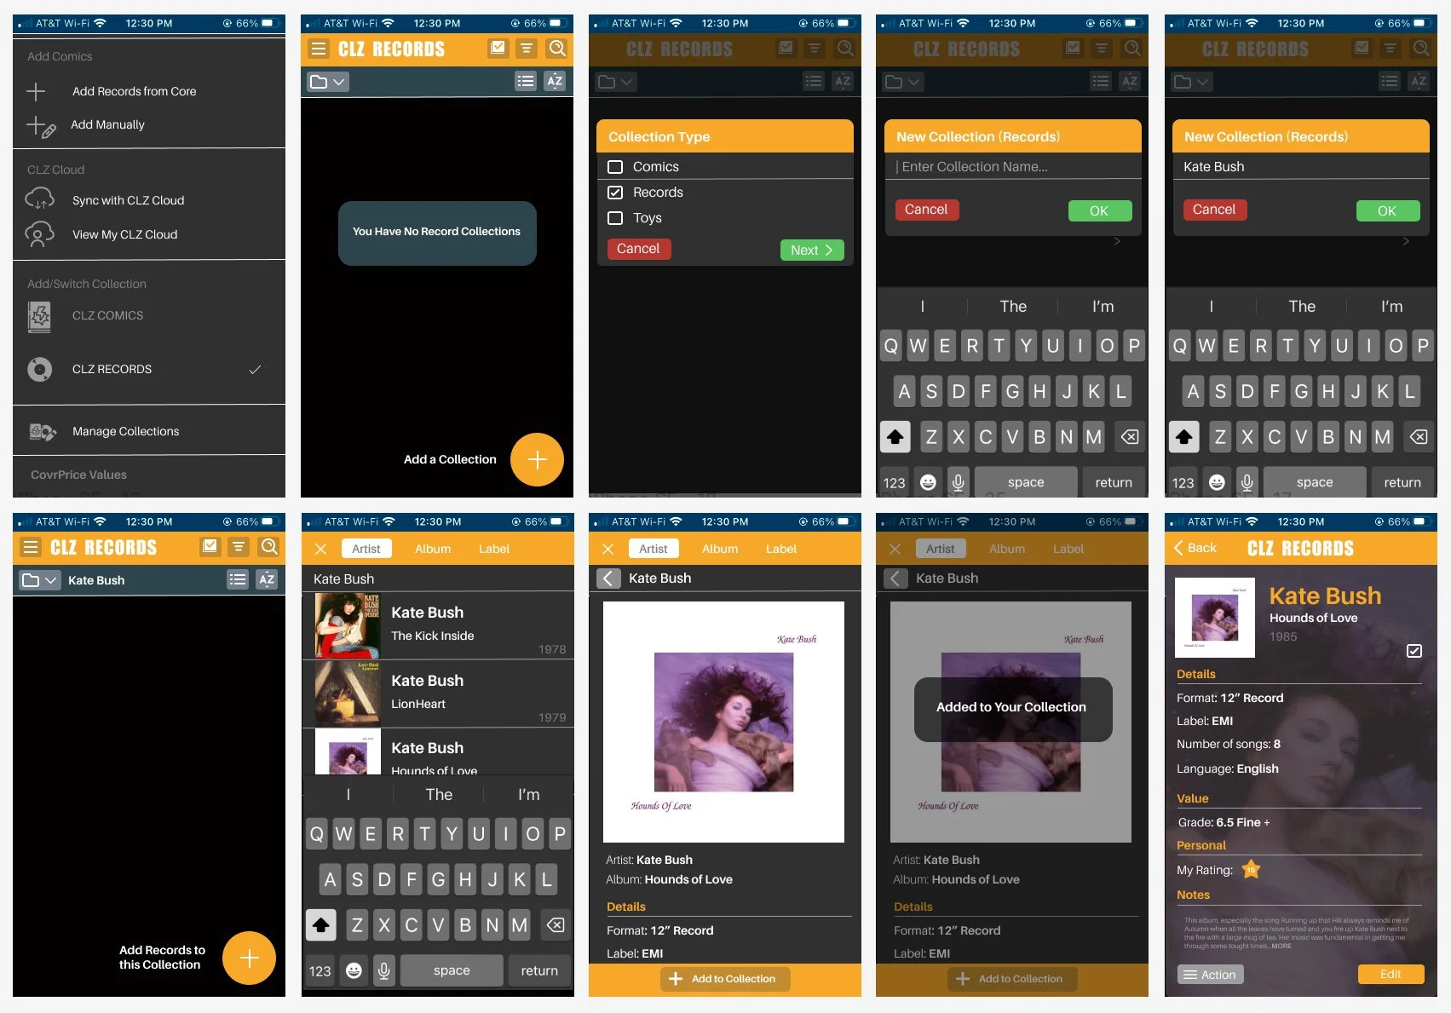Tap select-mode icon on the No Record Collections screen
The width and height of the screenshot is (1451, 1013).
click(498, 49)
